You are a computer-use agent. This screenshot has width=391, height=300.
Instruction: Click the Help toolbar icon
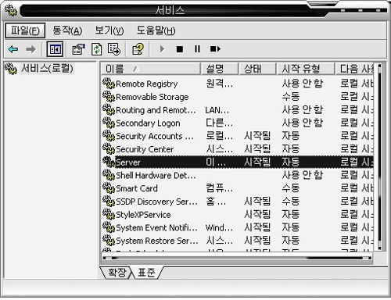[x=138, y=49]
